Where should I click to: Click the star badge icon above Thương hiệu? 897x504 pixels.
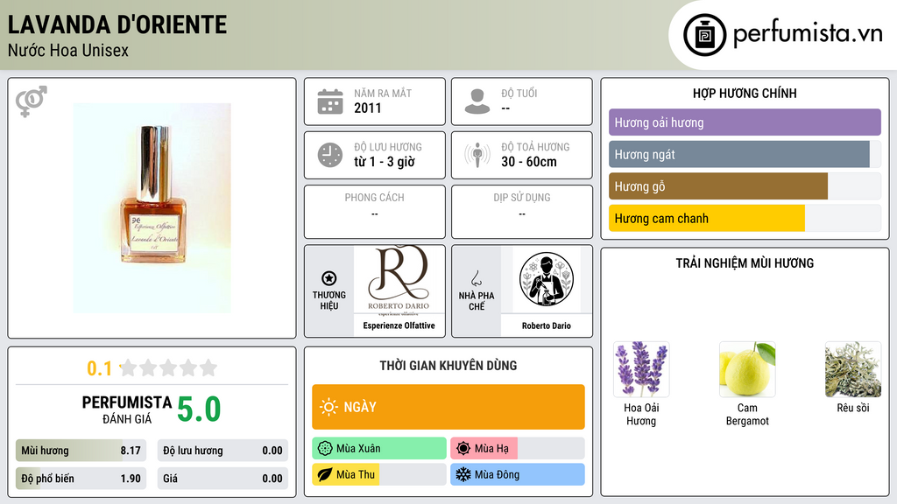pos(329,278)
